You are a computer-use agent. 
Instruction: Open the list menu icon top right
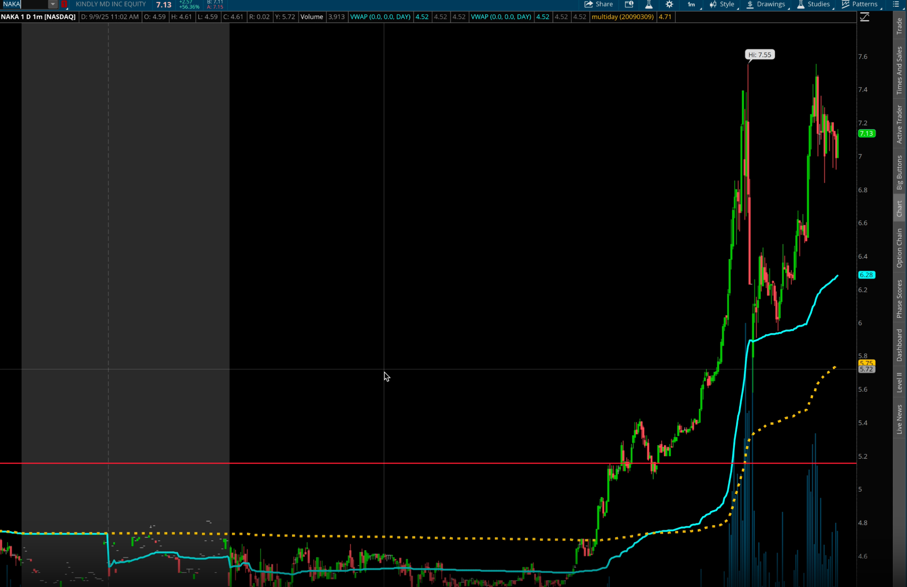(x=896, y=4)
